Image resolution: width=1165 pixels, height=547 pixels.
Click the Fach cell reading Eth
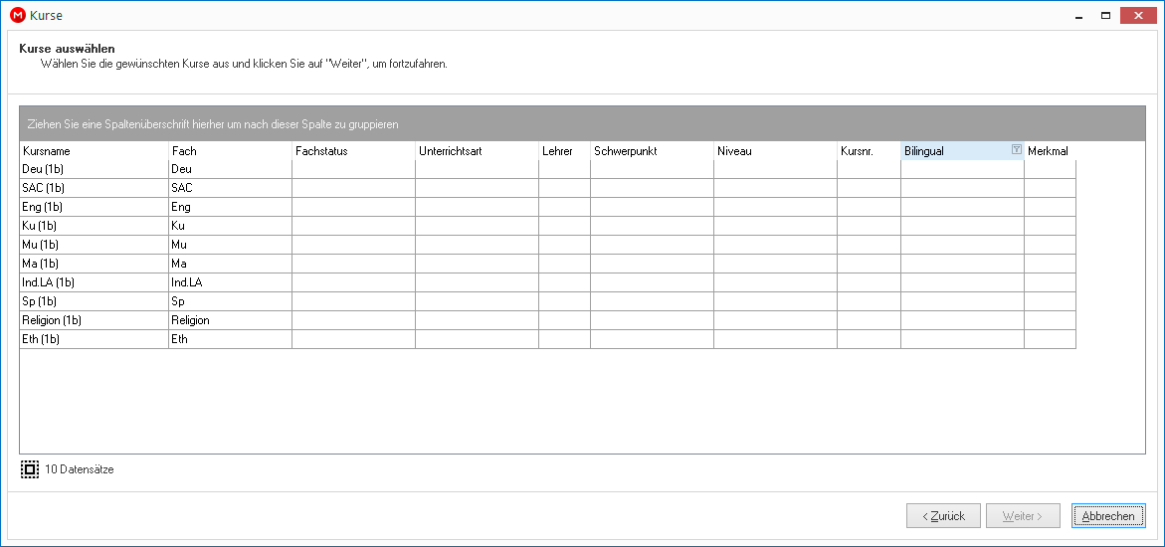coord(231,339)
